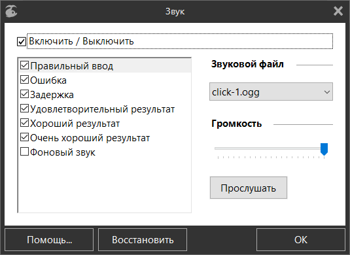This screenshot has width=350, height=255.
Task: Click the Прослушать button
Action: [249, 188]
